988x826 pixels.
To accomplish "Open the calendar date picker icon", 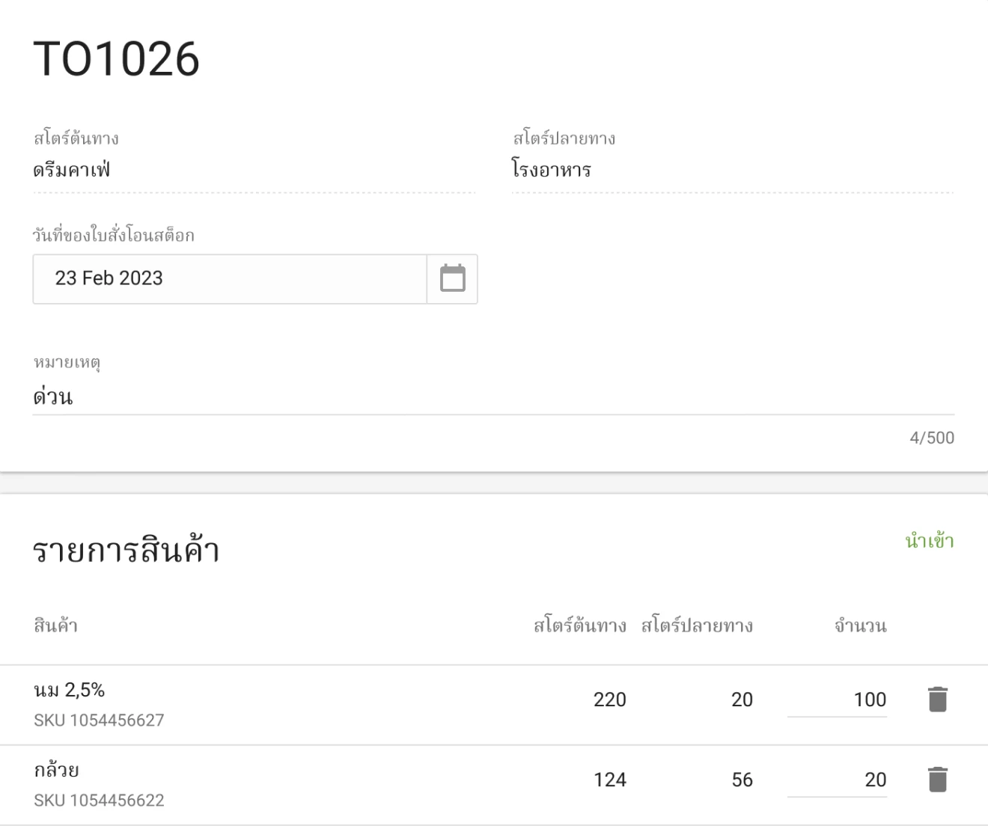I will point(451,278).
